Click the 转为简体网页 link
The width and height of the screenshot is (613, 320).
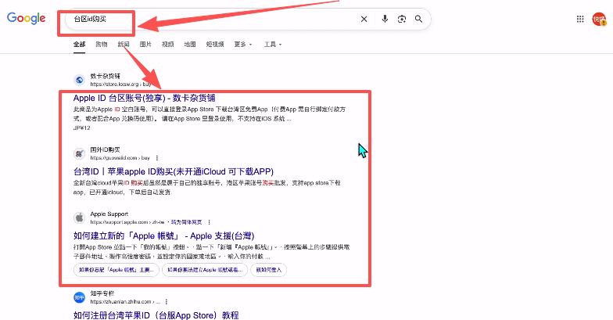[x=186, y=222]
